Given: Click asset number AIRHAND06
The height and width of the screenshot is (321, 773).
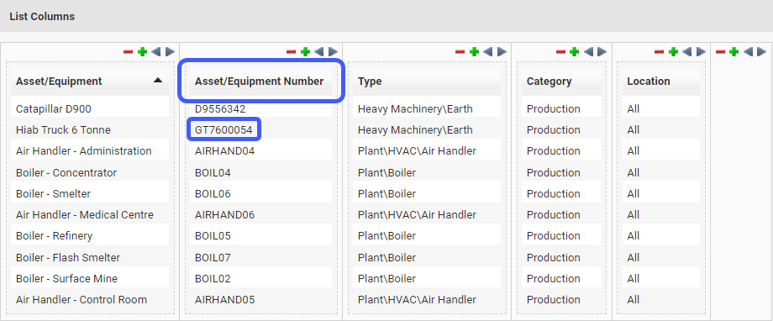Looking at the screenshot, I should coord(225,215).
